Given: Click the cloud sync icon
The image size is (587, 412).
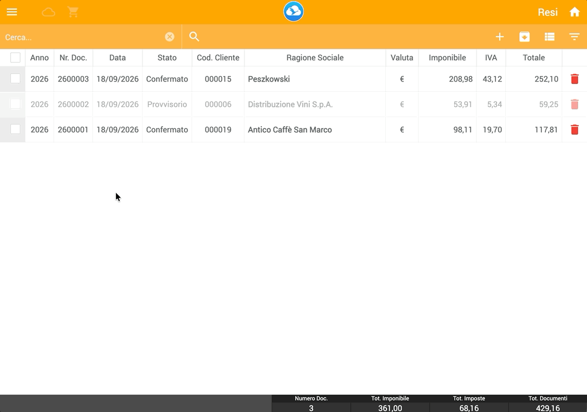Looking at the screenshot, I should [48, 12].
